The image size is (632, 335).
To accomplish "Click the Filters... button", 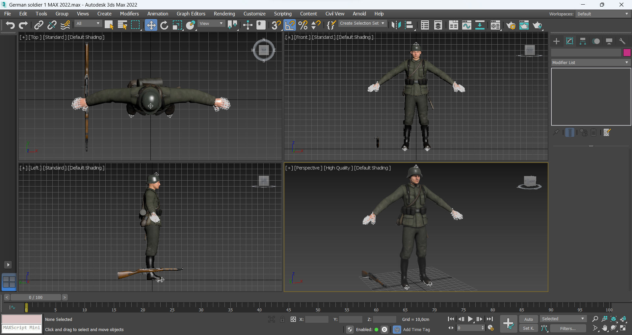I will coord(568,328).
